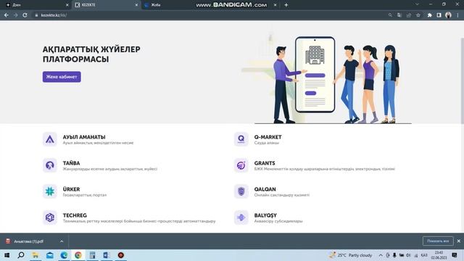Follow the ÜRKER title link
This screenshot has height=261, width=464.
(71, 189)
